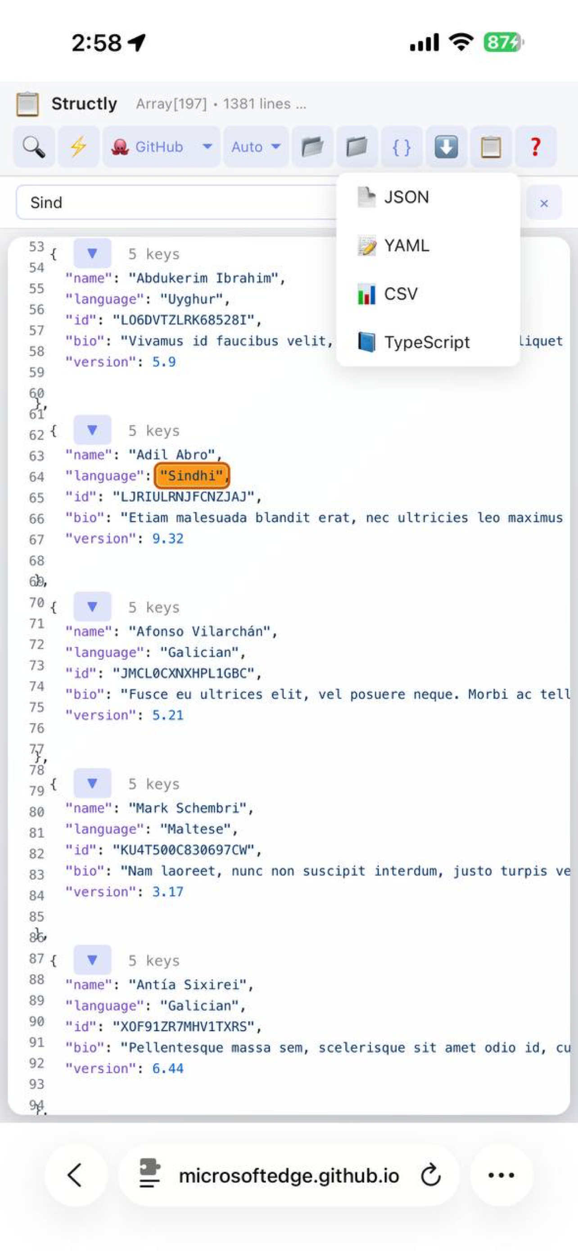Click the "Maltese" language value
The width and height of the screenshot is (578, 1251).
[195, 829]
